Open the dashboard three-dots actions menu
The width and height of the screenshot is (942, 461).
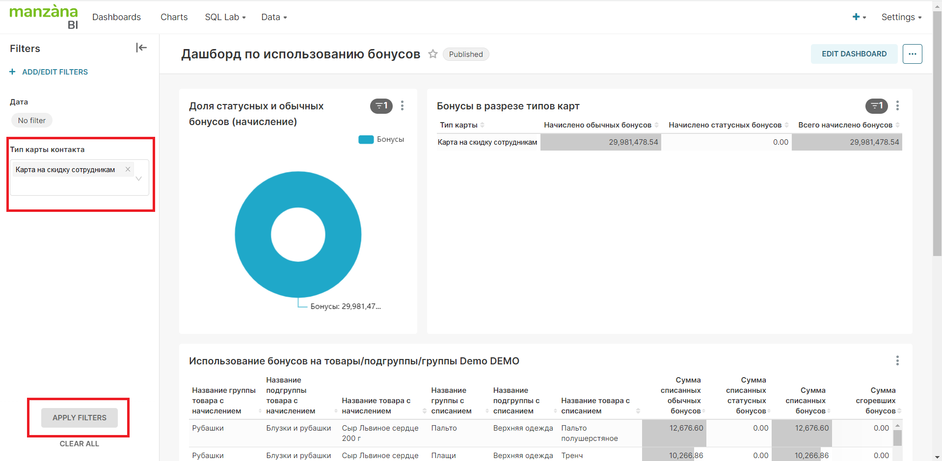pos(912,54)
